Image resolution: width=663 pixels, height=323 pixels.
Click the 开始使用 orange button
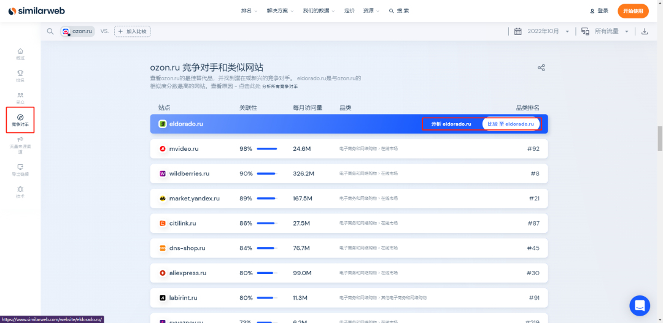click(633, 11)
